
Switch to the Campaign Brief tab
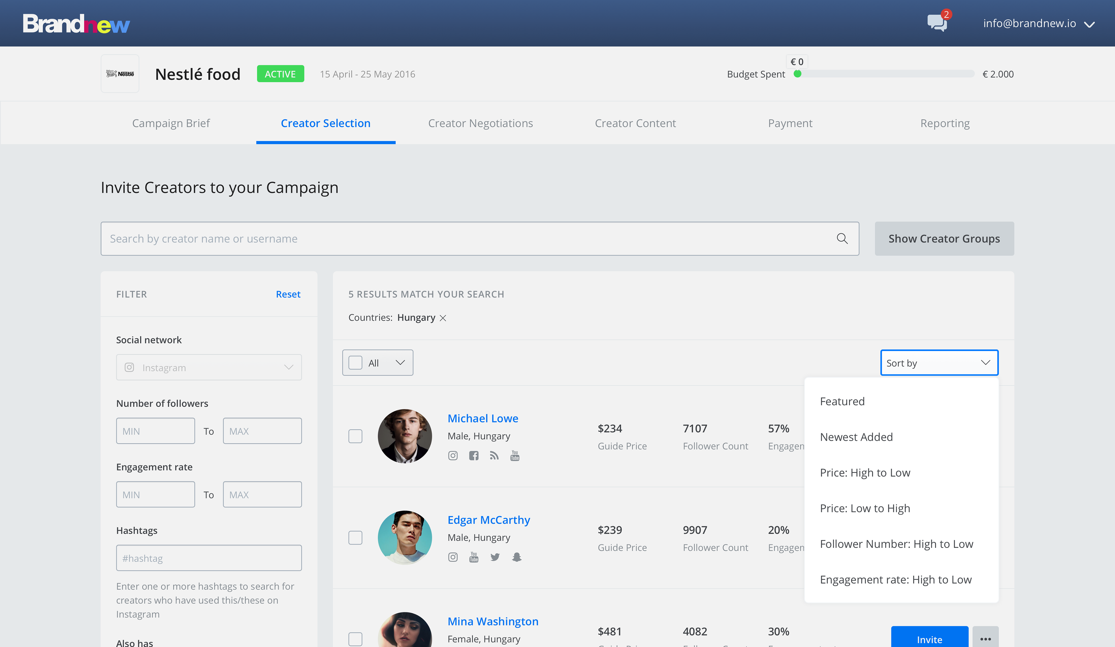coord(171,123)
